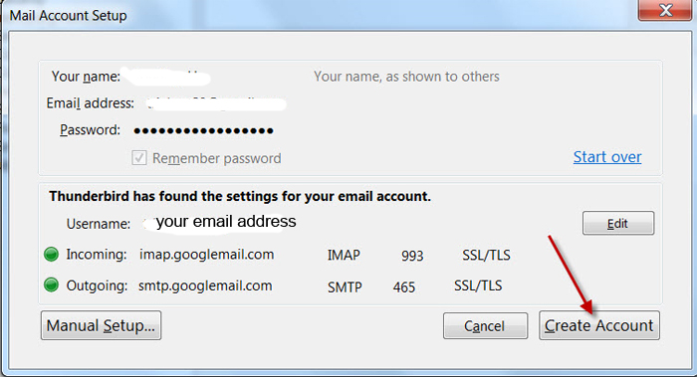Open Manual Setup options
The image size is (697, 377).
pos(101,325)
